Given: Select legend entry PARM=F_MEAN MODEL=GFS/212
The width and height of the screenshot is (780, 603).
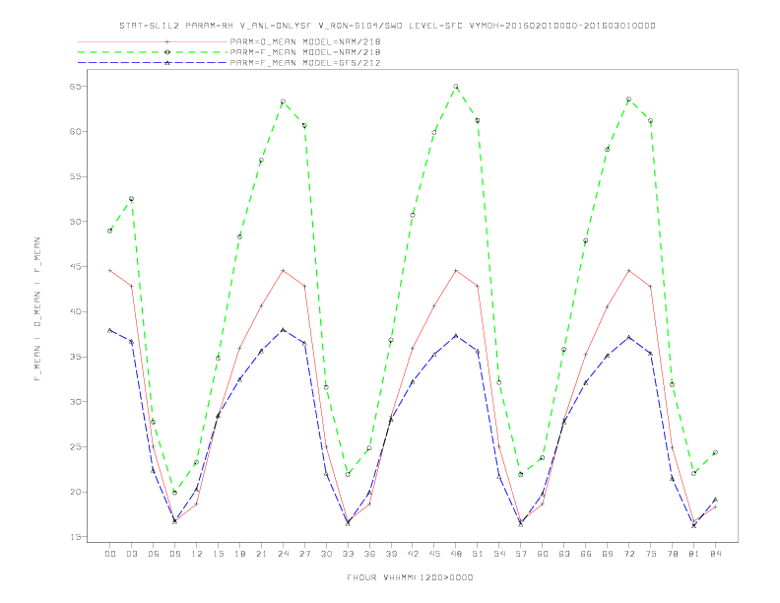Looking at the screenshot, I should 305,63.
